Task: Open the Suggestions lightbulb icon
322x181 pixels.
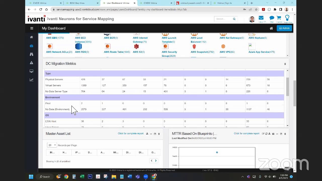Action: pyautogui.click(x=287, y=18)
